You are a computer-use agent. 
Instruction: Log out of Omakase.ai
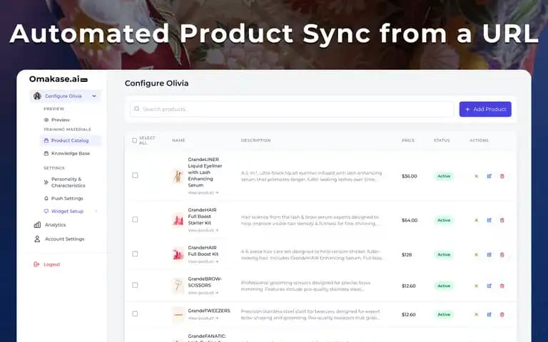click(51, 264)
